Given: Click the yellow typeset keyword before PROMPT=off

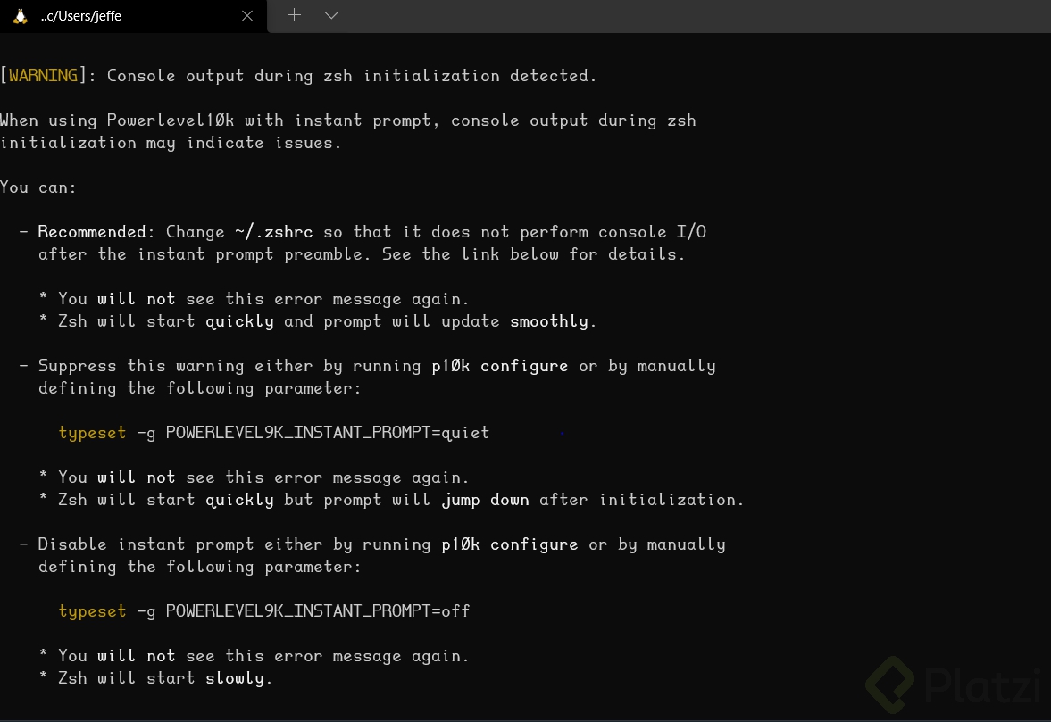Looking at the screenshot, I should pyautogui.click(x=93, y=611).
